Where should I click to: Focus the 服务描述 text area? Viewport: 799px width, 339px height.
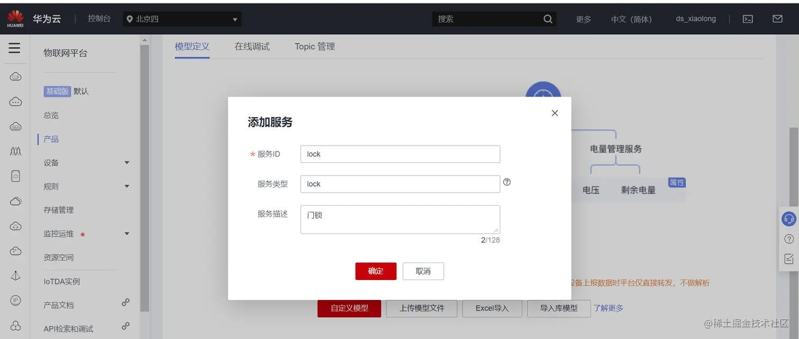tap(400, 219)
